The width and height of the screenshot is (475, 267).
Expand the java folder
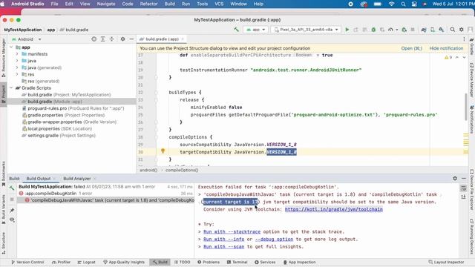[x=17, y=61]
